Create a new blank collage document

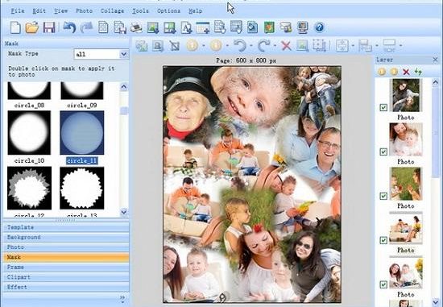pyautogui.click(x=15, y=27)
